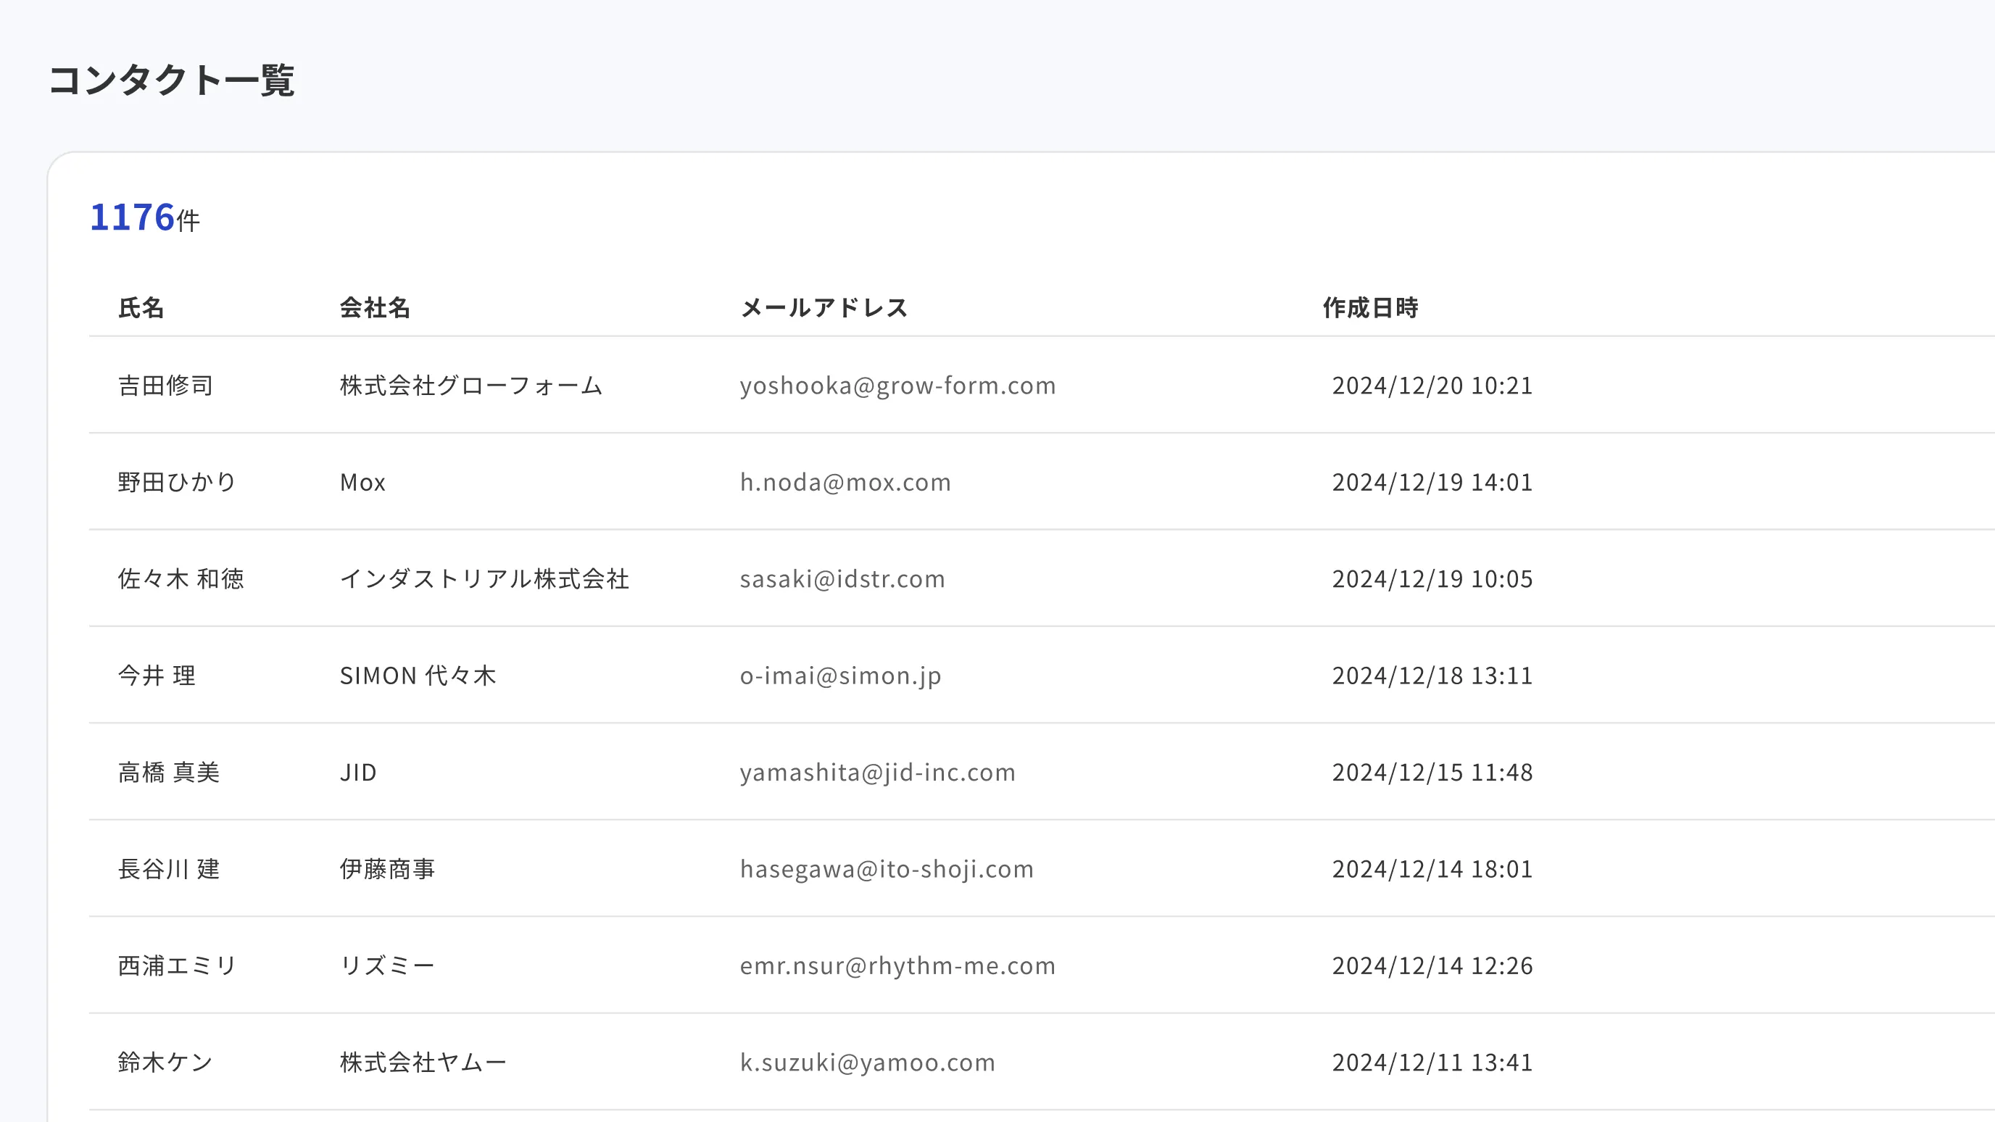The image size is (1995, 1122).
Task: Click the company name 株式会社ヤムー
Action: [x=420, y=1062]
